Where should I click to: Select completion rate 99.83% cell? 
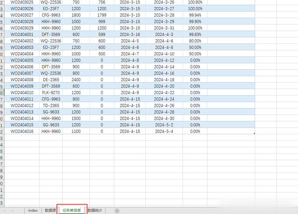pos(195,35)
